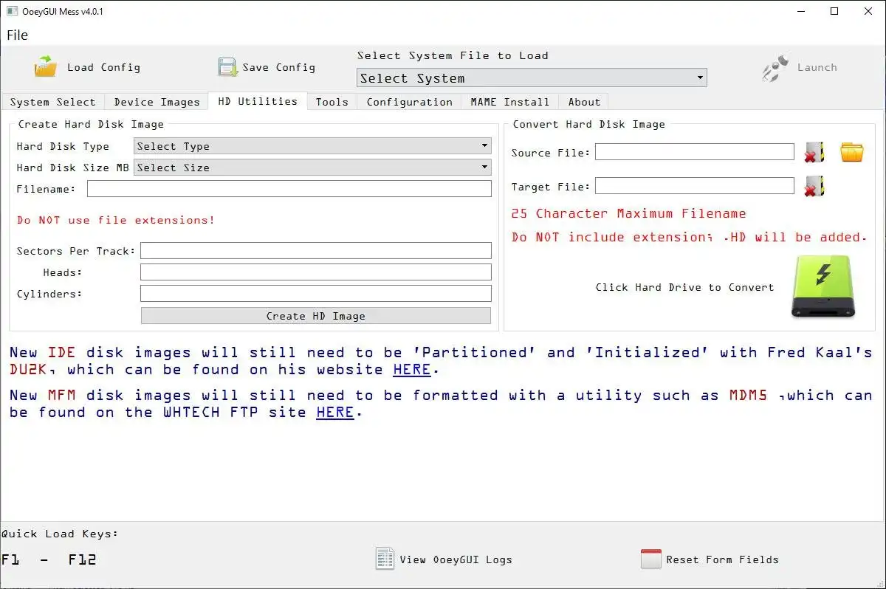Click Reset Form Fields text
The height and width of the screenshot is (589, 886).
(x=722, y=559)
